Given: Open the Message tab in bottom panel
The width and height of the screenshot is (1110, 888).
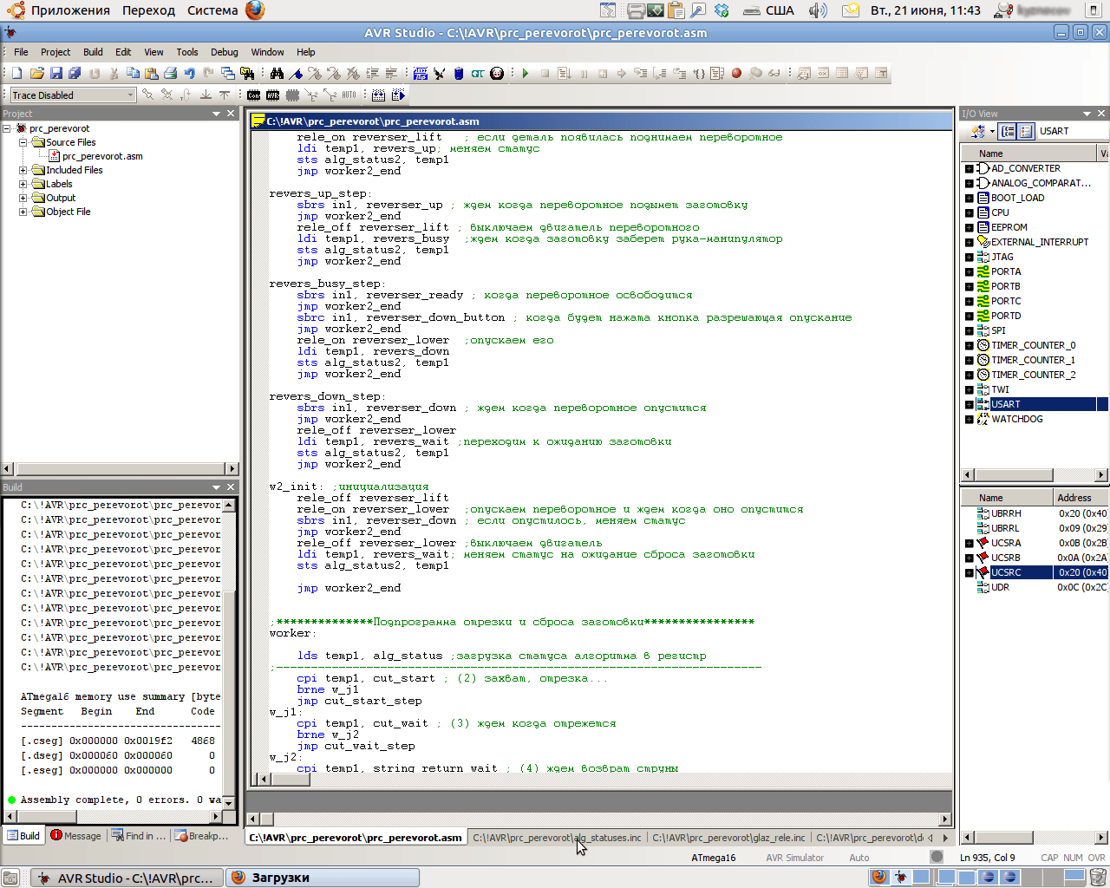Looking at the screenshot, I should (x=75, y=836).
